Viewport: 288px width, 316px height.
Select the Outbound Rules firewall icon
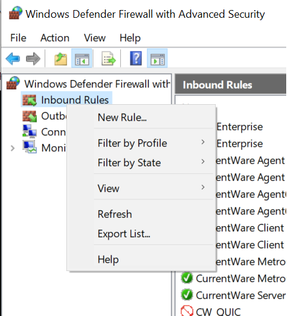coord(30,117)
